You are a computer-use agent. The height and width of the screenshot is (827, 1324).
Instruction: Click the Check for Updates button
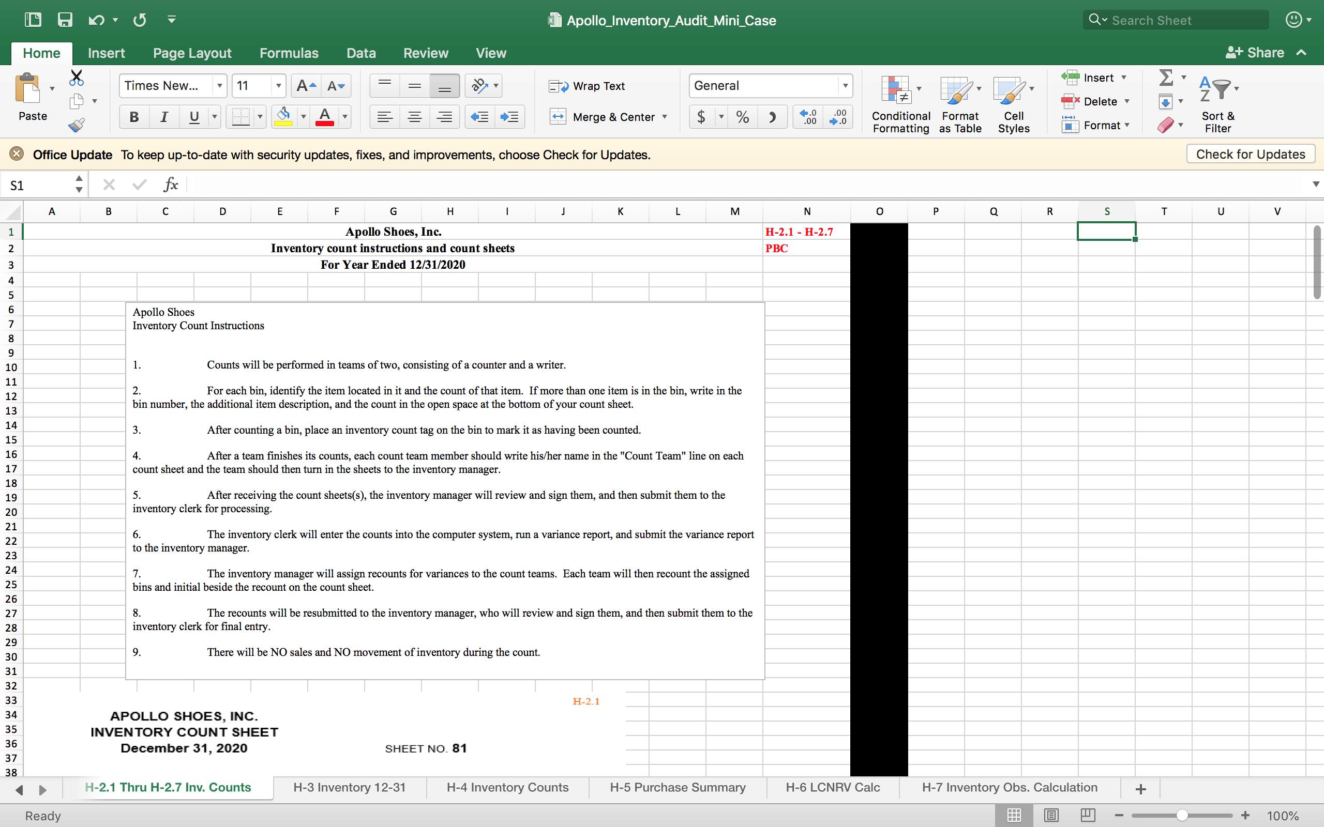1250,154
